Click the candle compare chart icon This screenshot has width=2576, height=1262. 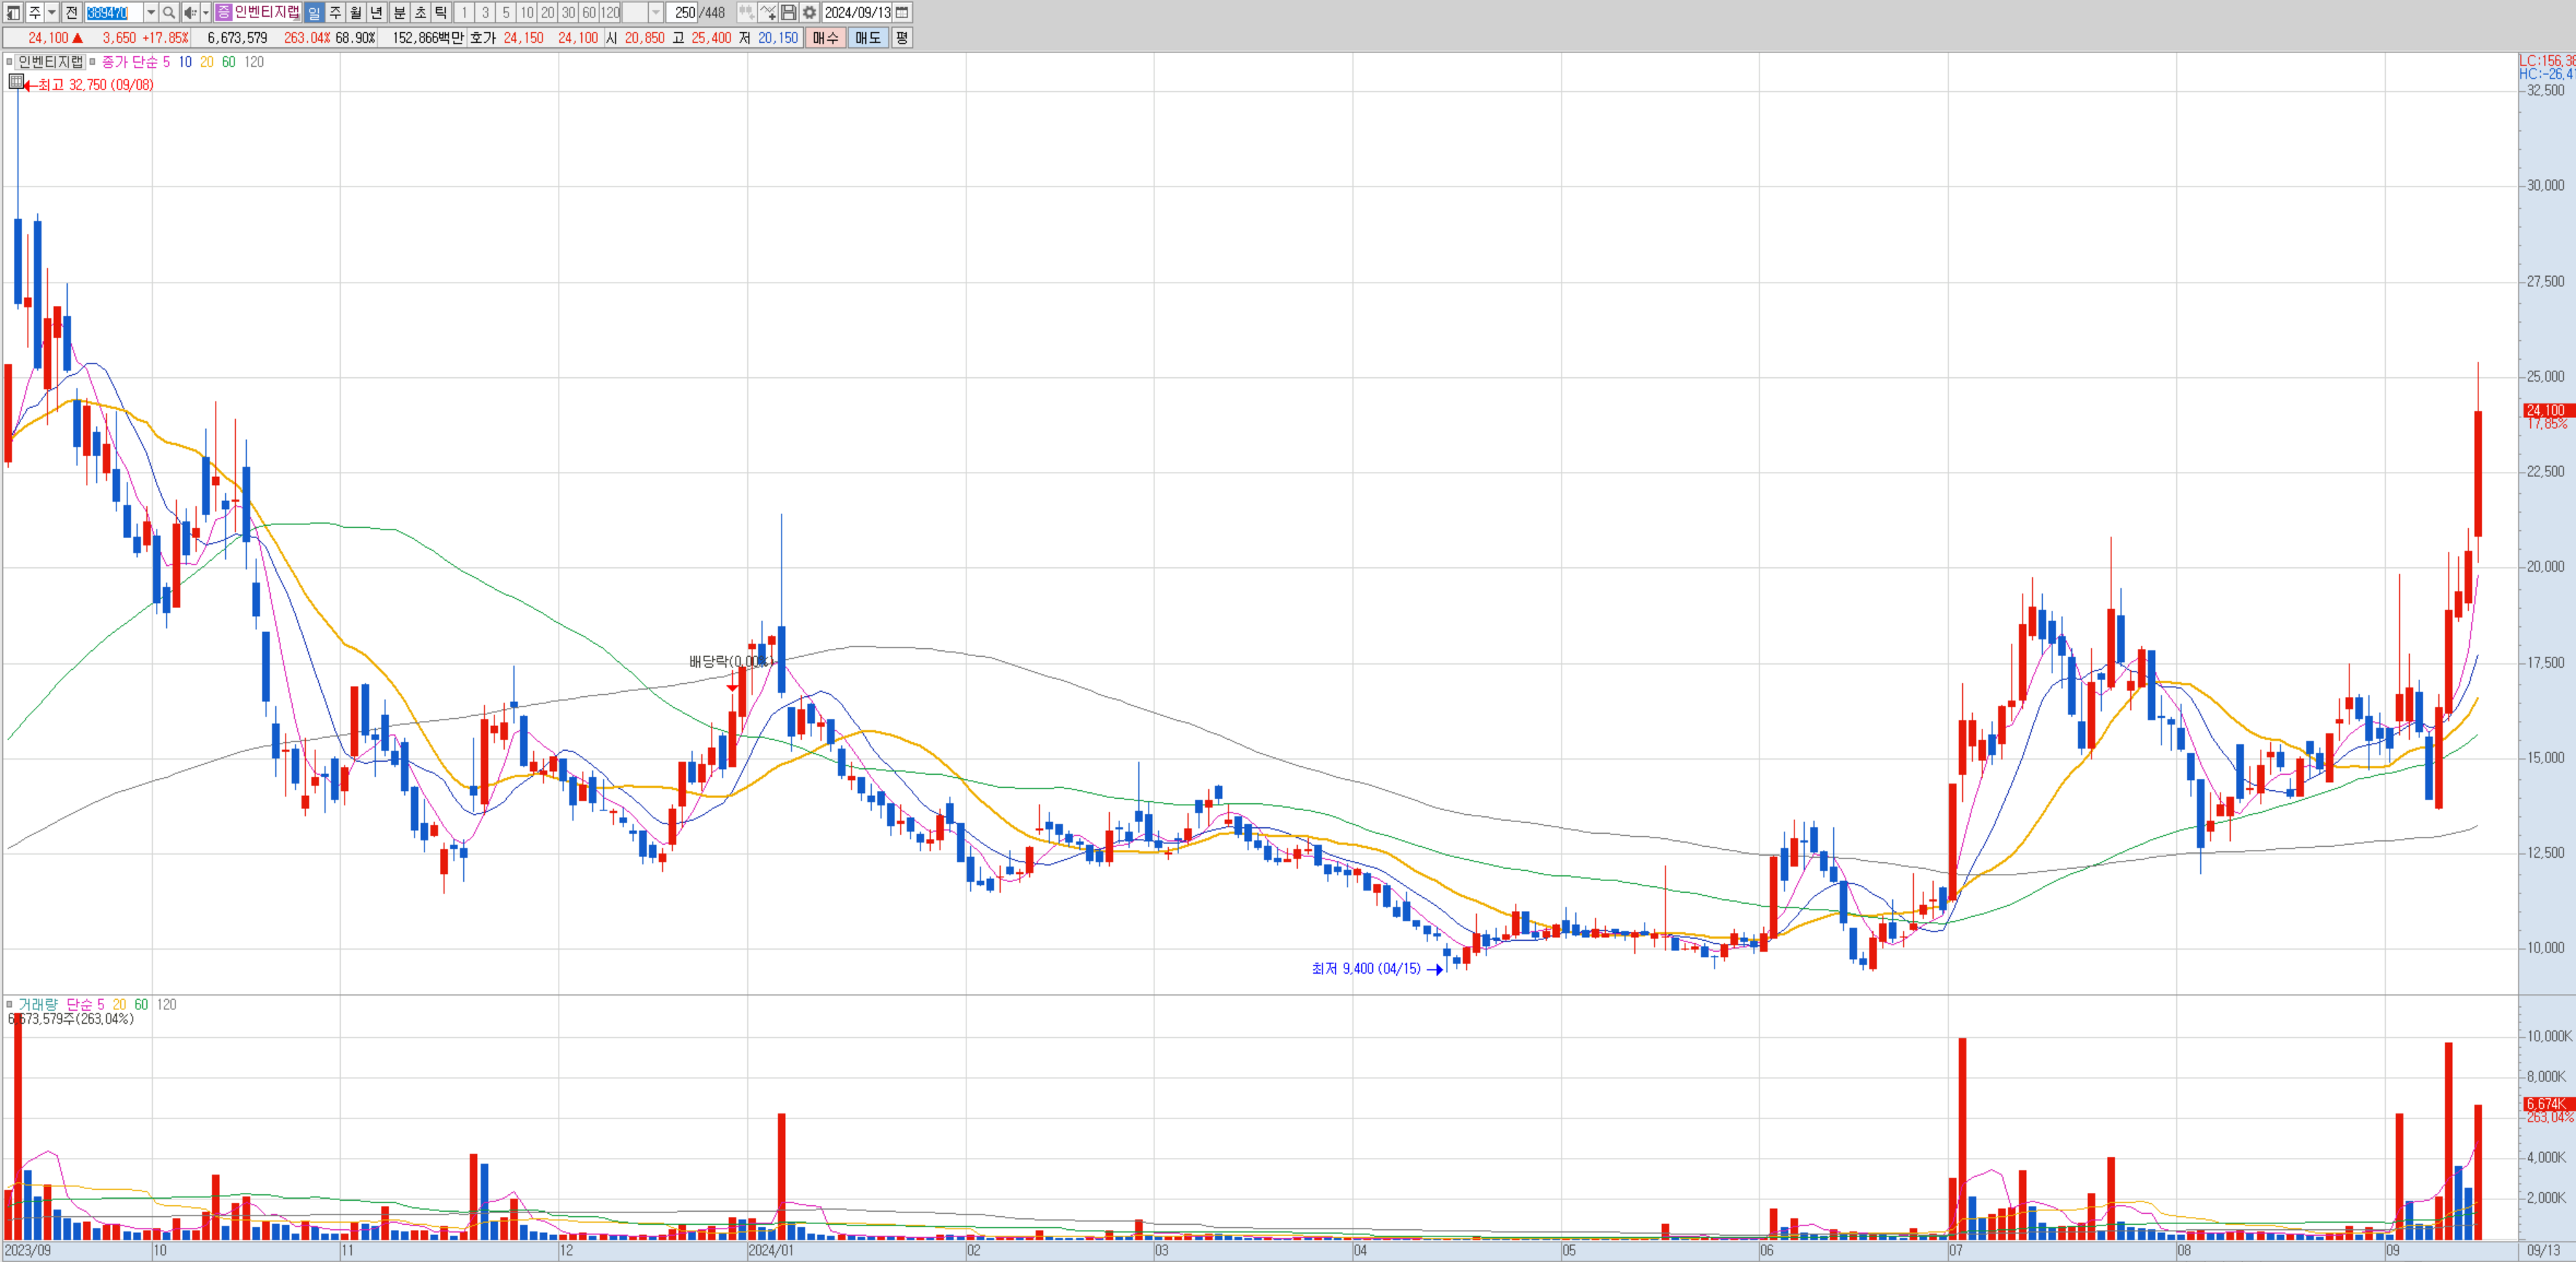point(746,13)
